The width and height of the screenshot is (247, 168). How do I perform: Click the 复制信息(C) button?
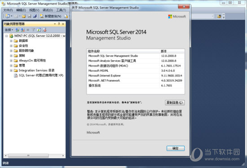[x=175, y=102]
